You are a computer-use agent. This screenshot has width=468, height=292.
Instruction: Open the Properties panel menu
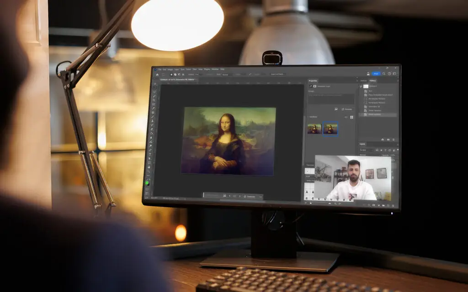coord(357,81)
